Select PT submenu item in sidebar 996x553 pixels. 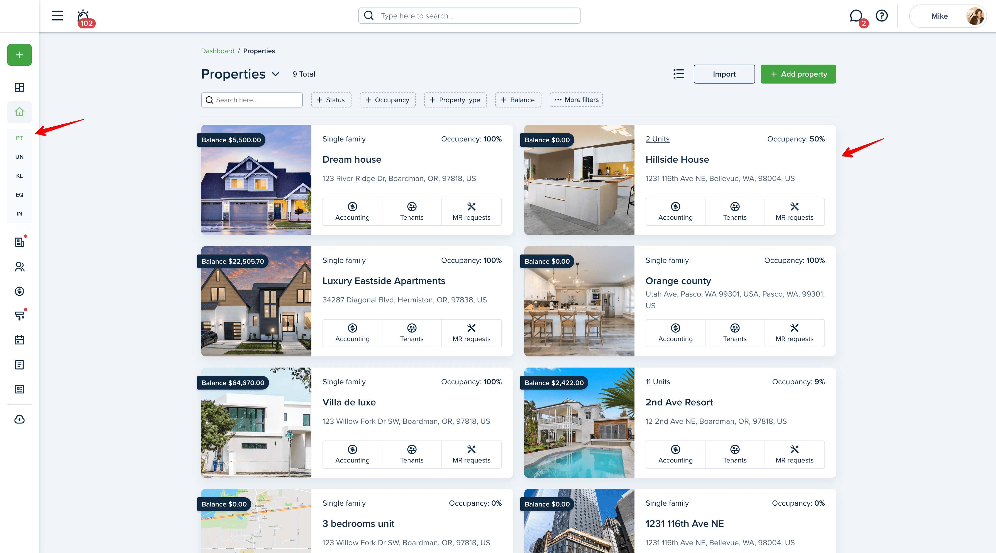pos(19,138)
